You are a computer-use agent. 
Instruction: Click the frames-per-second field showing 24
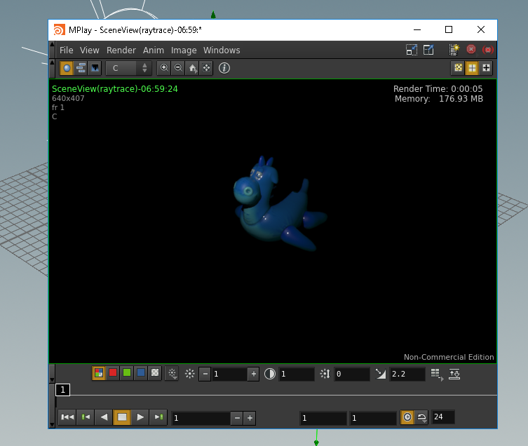443,417
